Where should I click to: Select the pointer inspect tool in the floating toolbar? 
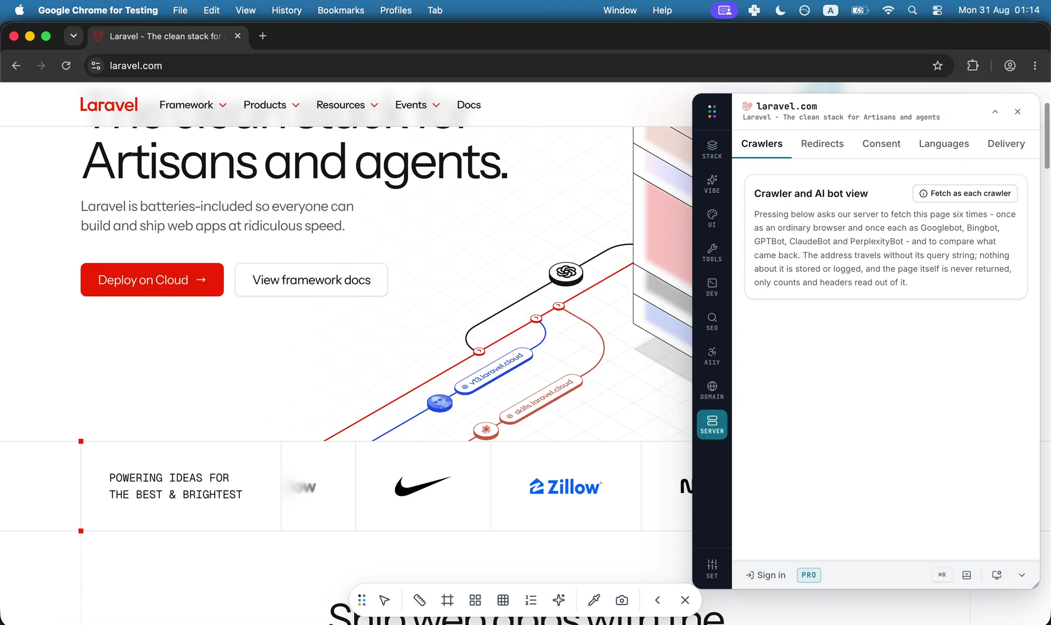[385, 600]
